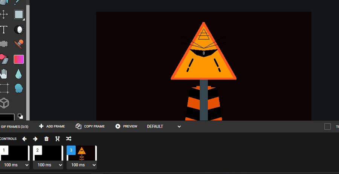This screenshot has width=339, height=174.
Task: Select the checkered circle tool
Action: pos(4,44)
